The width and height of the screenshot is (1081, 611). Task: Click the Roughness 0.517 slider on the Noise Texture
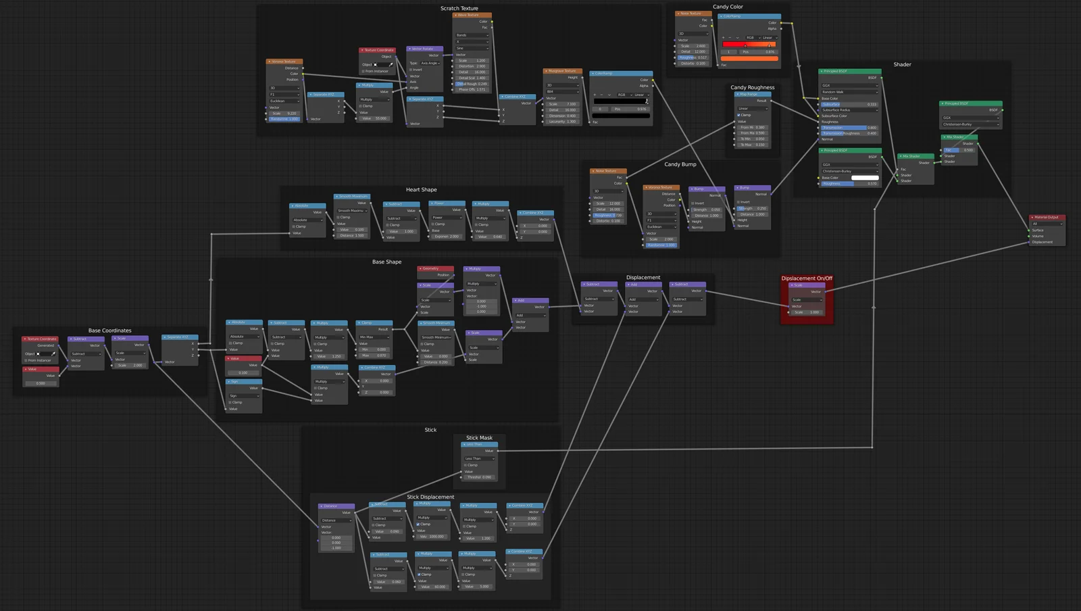click(693, 57)
